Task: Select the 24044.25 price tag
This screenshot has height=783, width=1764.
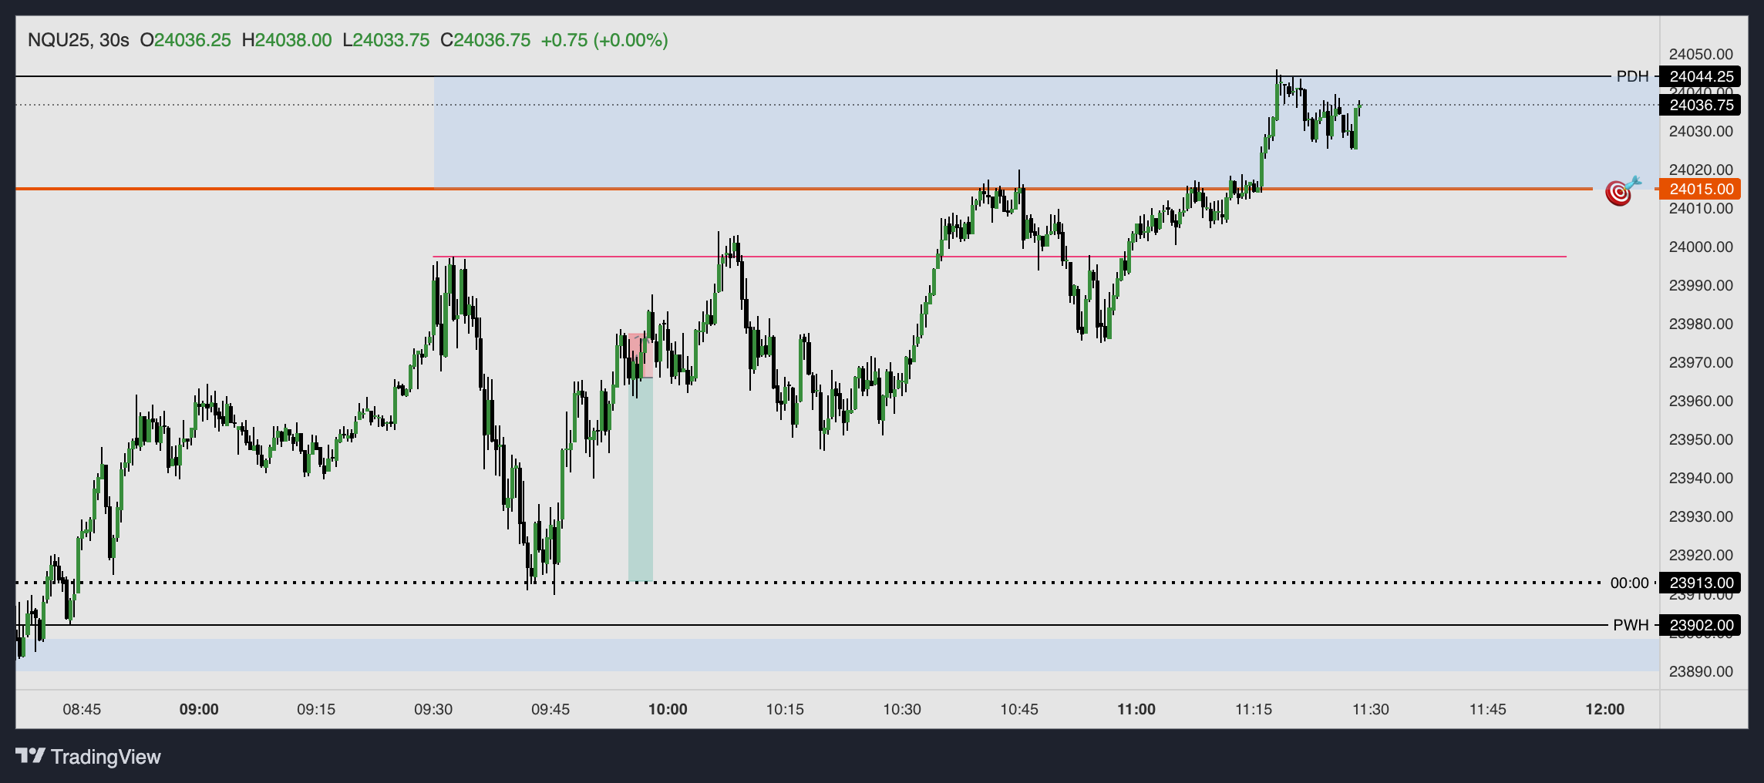Action: 1701,76
